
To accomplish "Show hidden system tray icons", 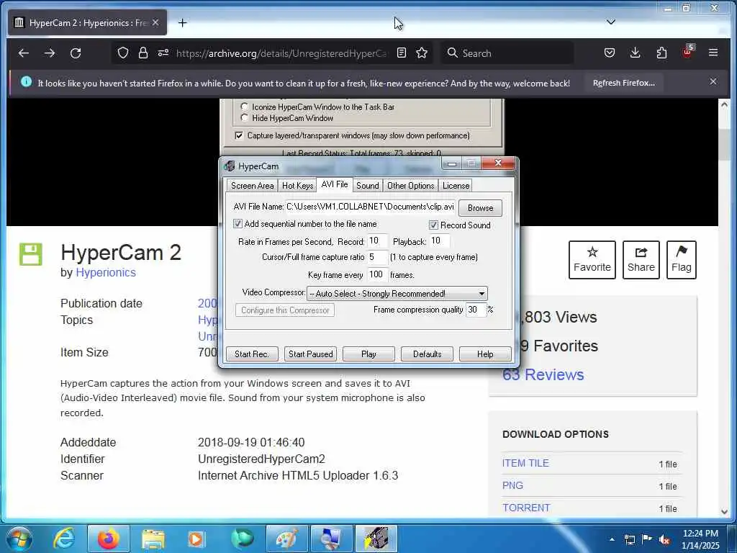I will pyautogui.click(x=612, y=539).
